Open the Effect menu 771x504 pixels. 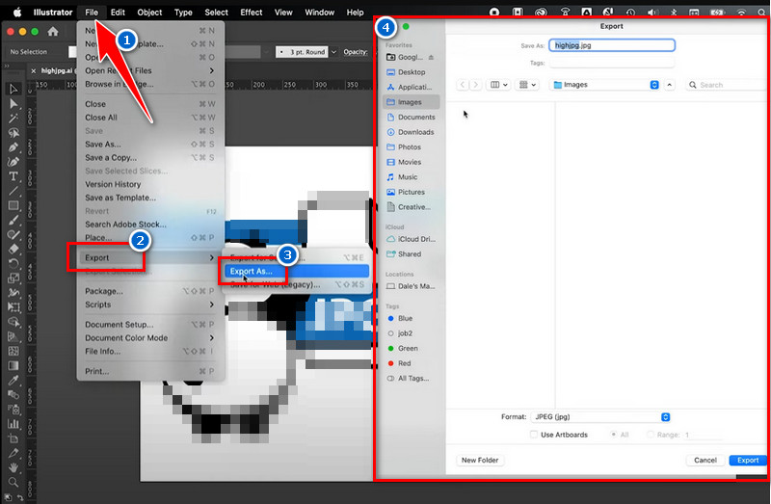[x=252, y=13]
